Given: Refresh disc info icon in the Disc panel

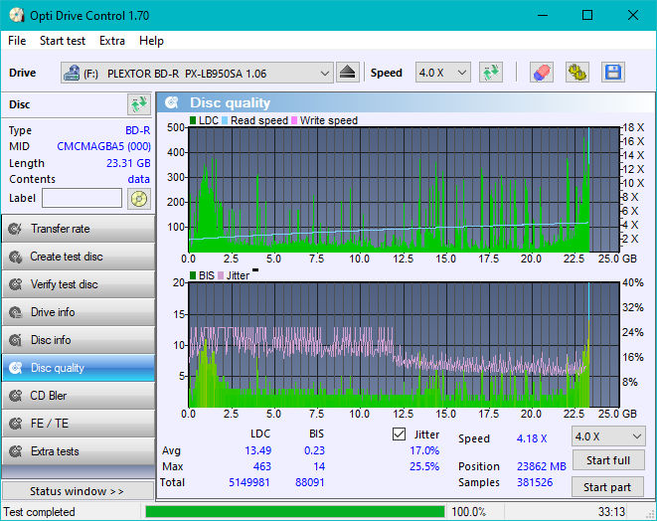Looking at the screenshot, I should click(x=139, y=104).
